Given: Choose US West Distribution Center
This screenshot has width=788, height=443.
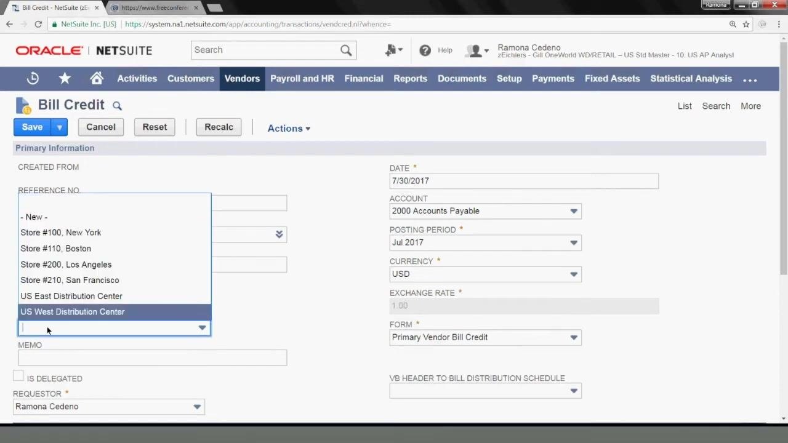Looking at the screenshot, I should pyautogui.click(x=115, y=312).
